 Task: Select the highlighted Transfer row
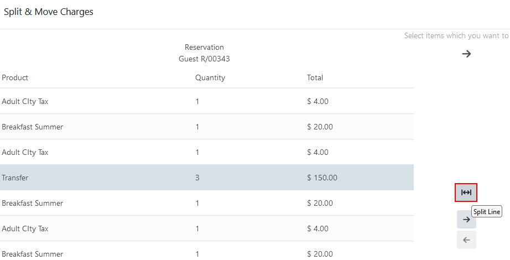[x=207, y=178]
